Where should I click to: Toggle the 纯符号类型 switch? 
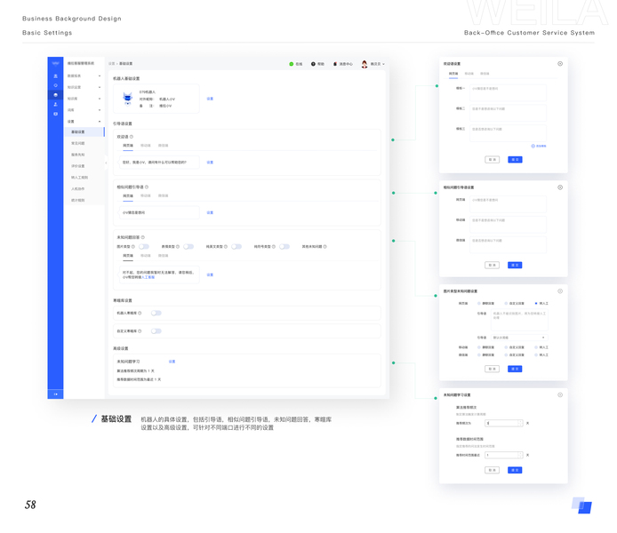(x=284, y=246)
